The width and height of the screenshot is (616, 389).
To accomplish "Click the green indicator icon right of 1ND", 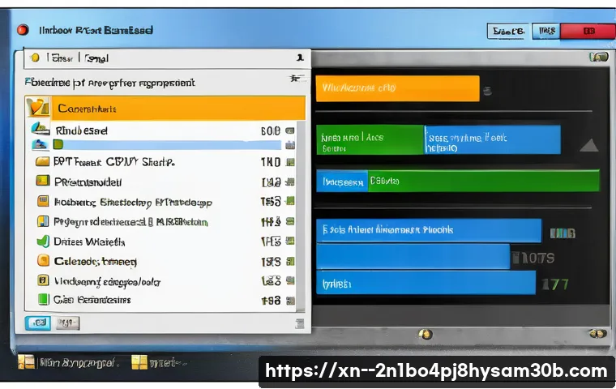I will pos(290,162).
